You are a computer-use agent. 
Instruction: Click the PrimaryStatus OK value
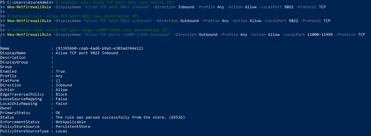[x=58, y=113]
